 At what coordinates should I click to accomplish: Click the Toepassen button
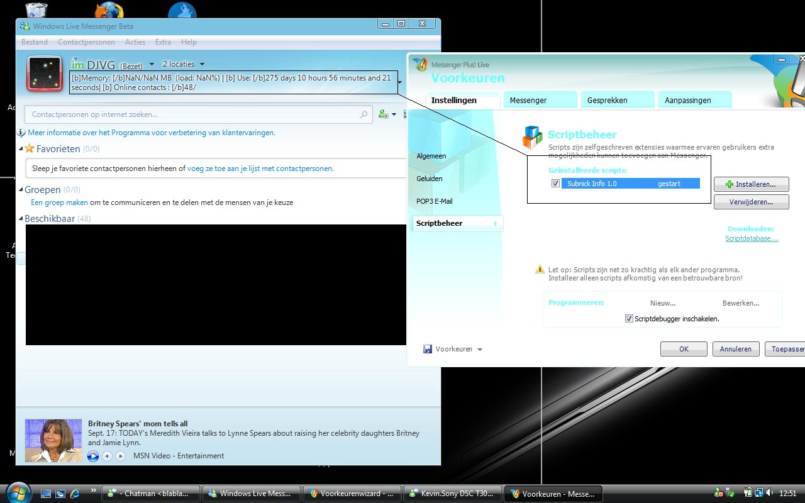(x=785, y=349)
